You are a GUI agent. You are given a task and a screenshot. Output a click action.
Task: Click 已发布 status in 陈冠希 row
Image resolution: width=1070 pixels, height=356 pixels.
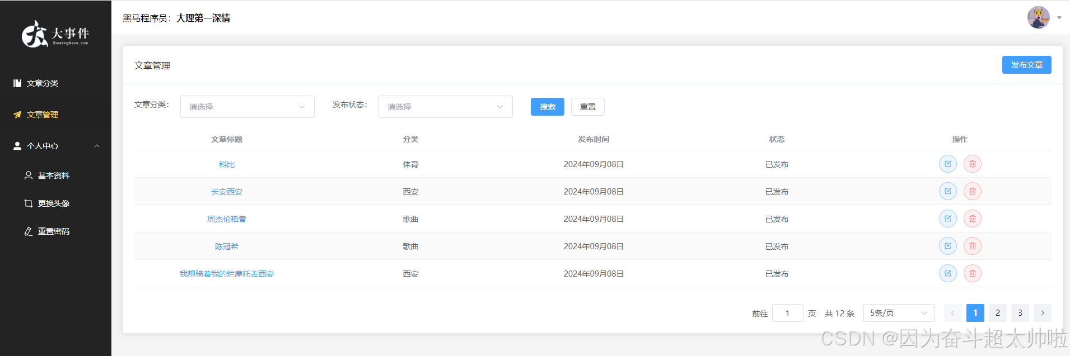click(777, 246)
